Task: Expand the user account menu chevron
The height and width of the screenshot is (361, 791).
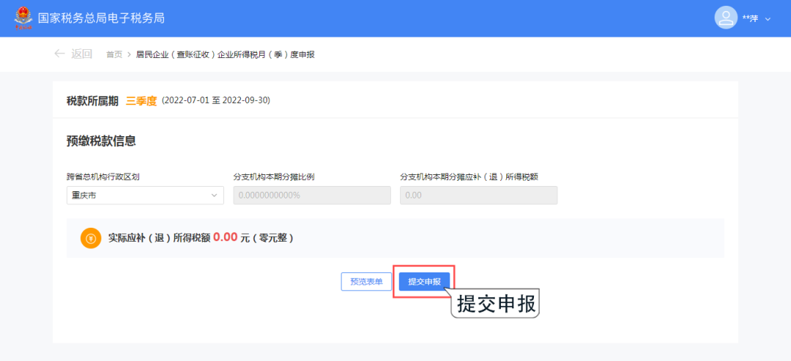Action: point(768,18)
